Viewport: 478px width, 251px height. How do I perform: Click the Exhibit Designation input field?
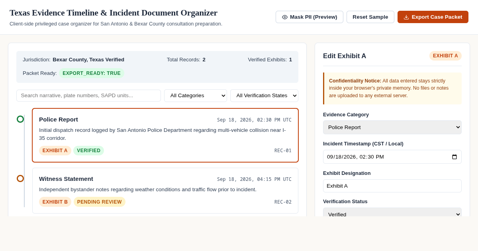coord(392,186)
